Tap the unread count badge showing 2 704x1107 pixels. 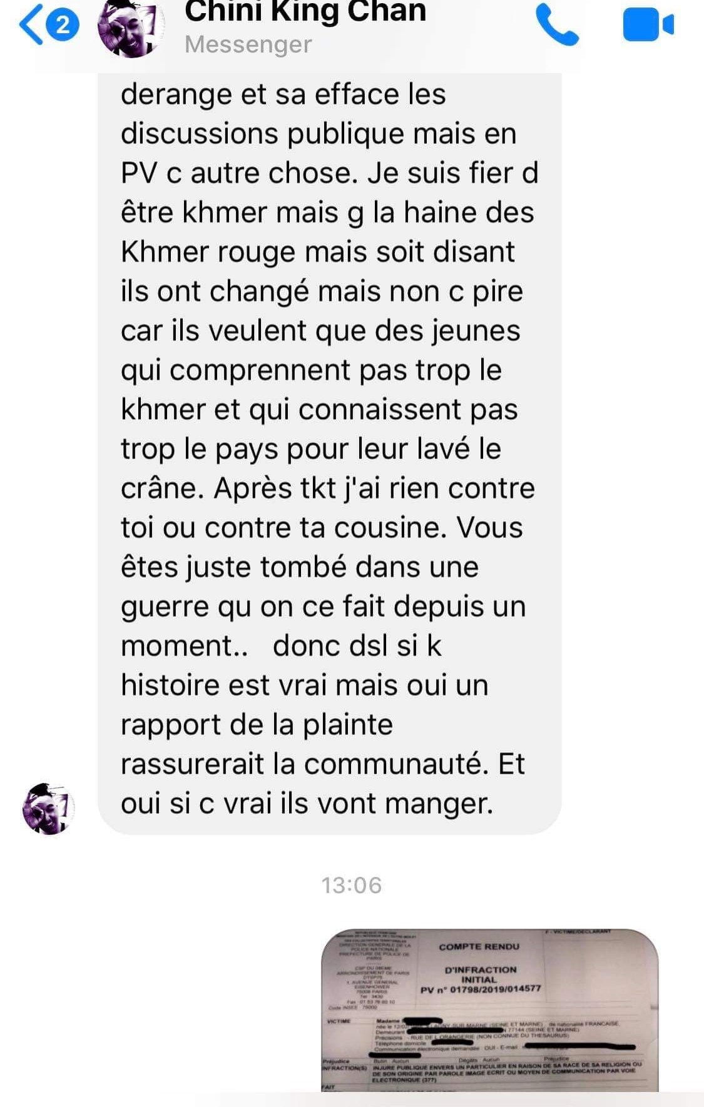coord(63,25)
